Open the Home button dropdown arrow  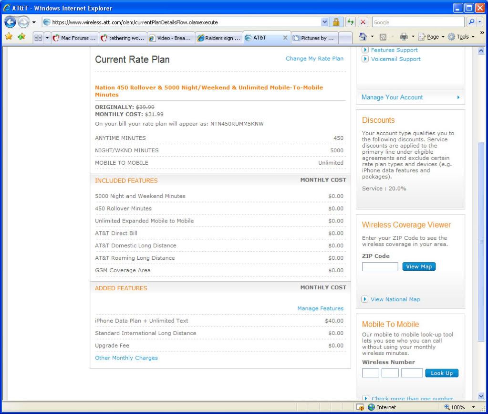point(372,37)
